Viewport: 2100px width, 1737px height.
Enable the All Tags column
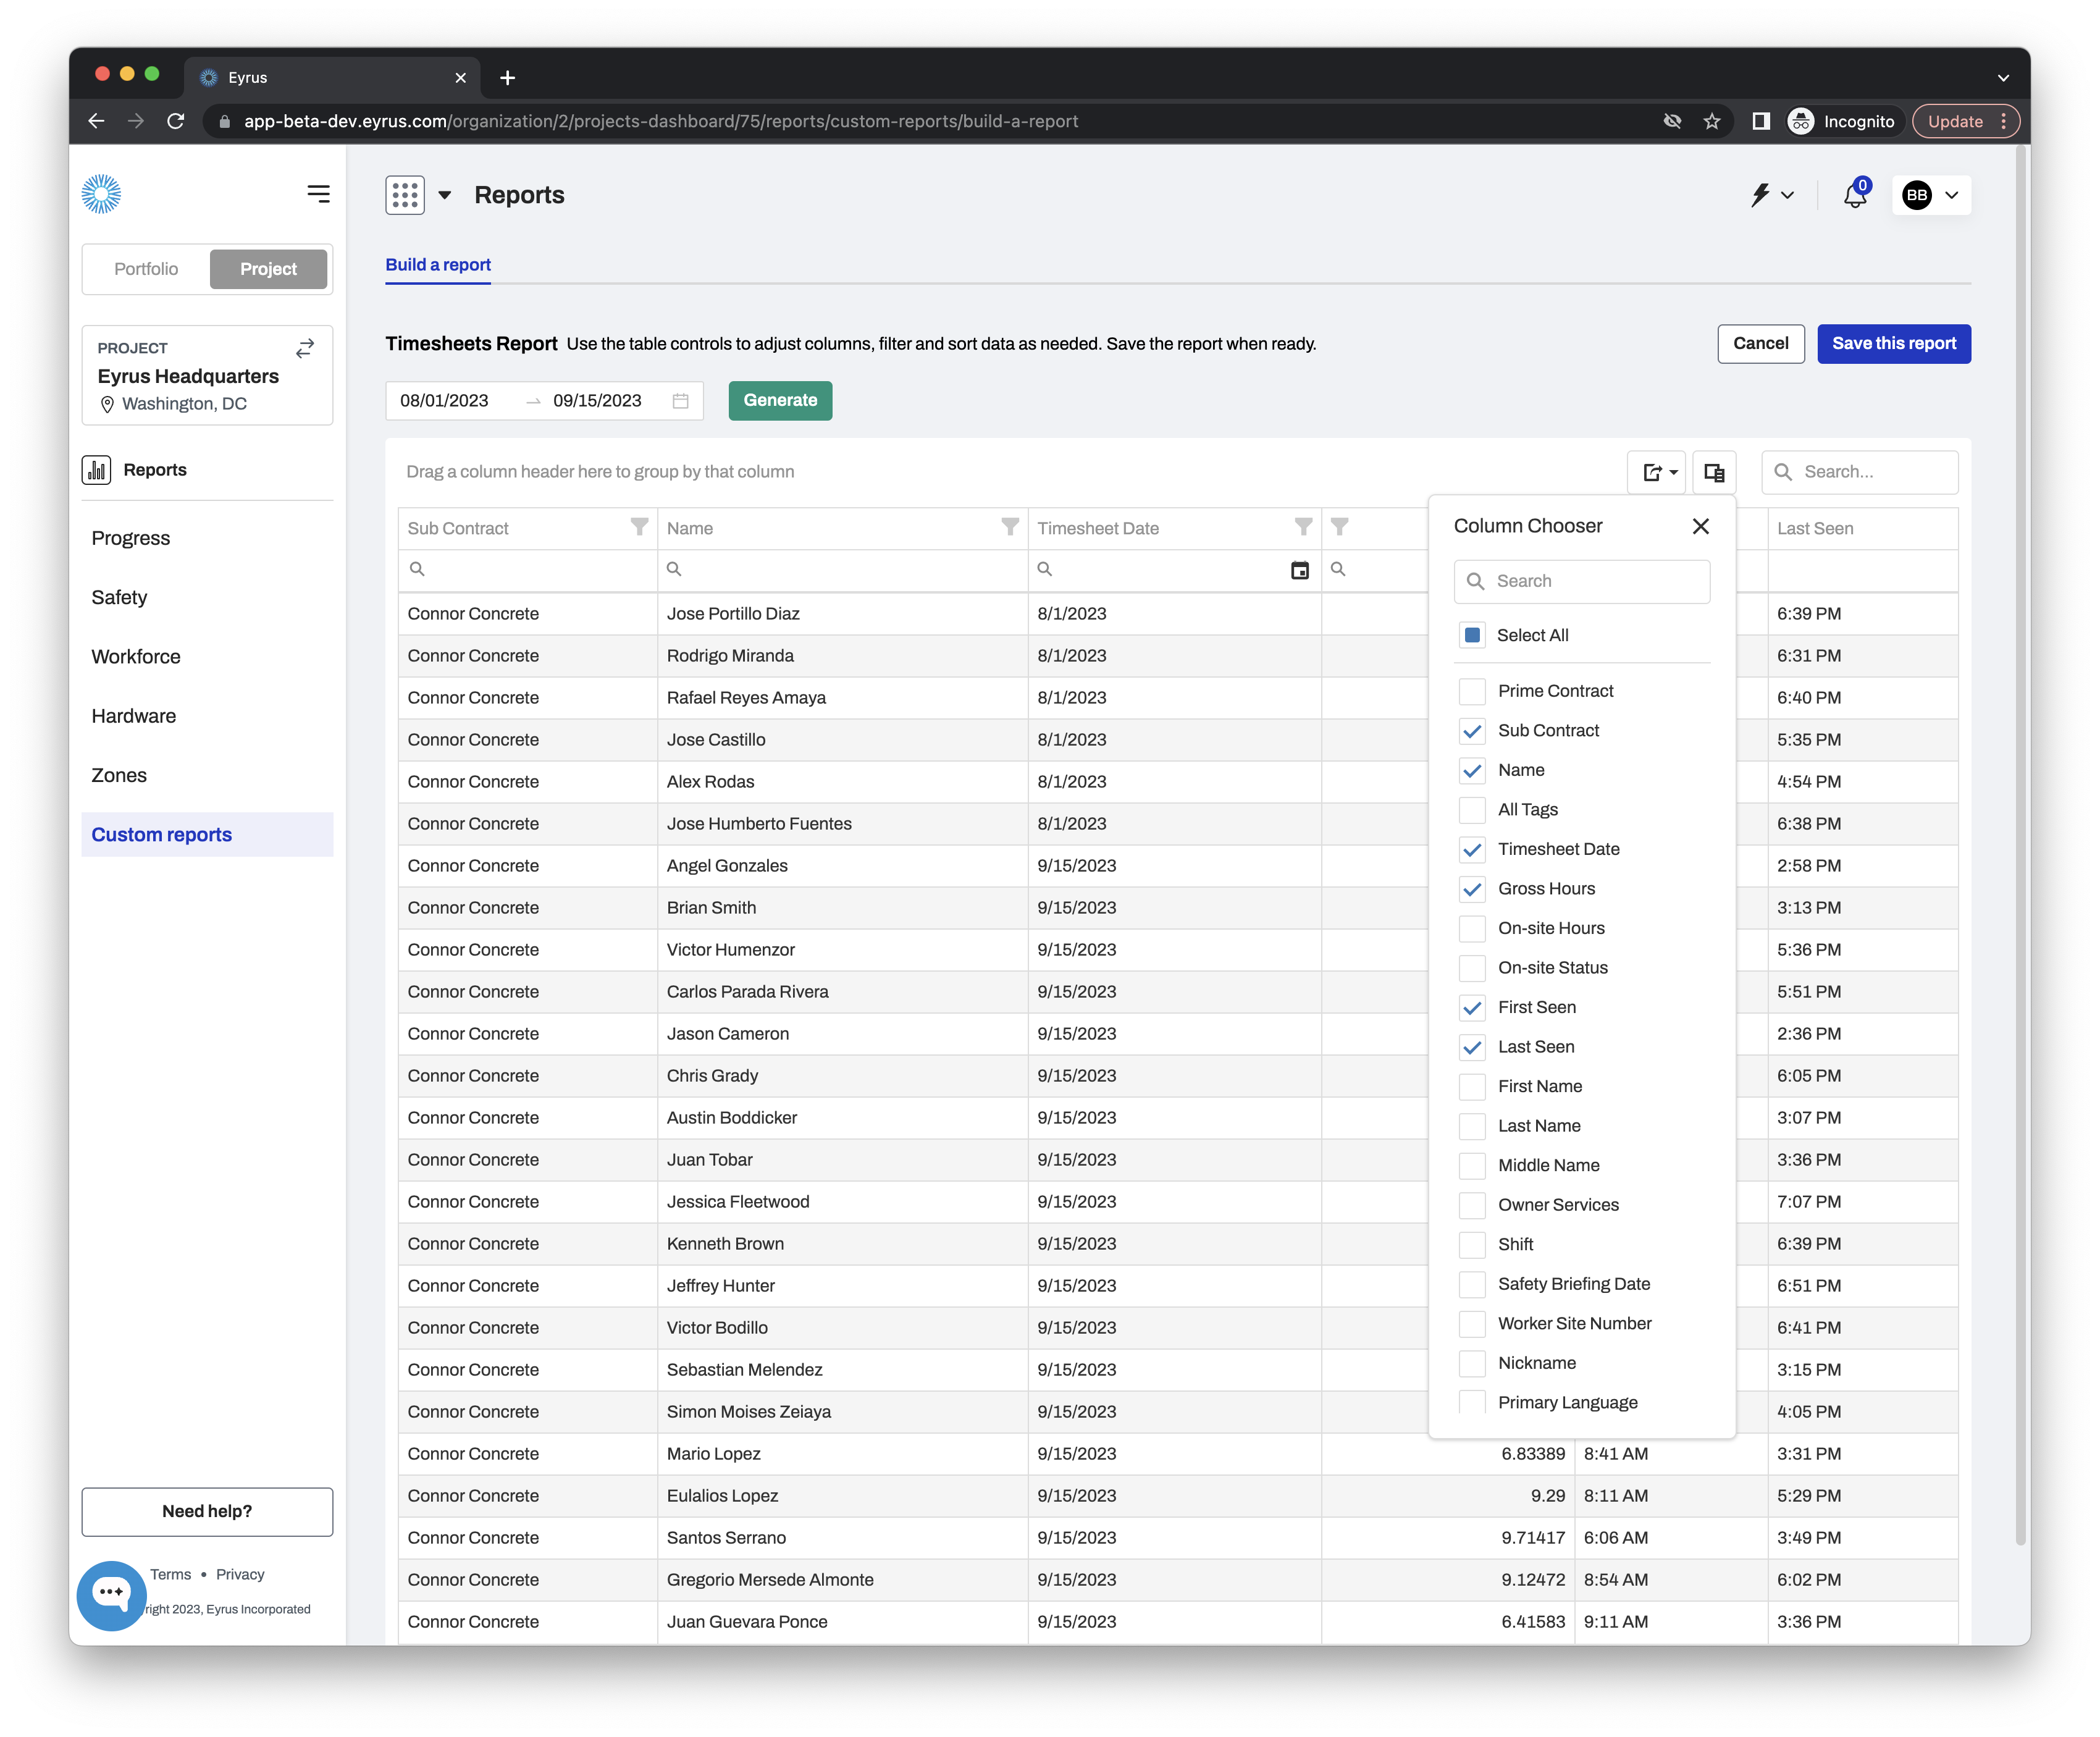pos(1472,810)
